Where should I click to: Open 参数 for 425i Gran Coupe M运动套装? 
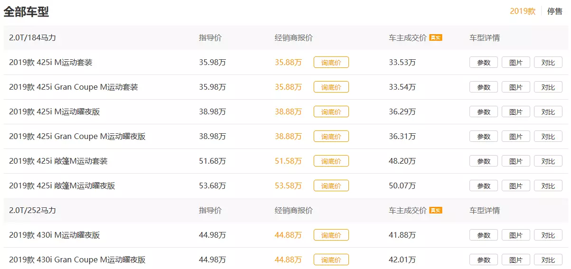coord(484,87)
